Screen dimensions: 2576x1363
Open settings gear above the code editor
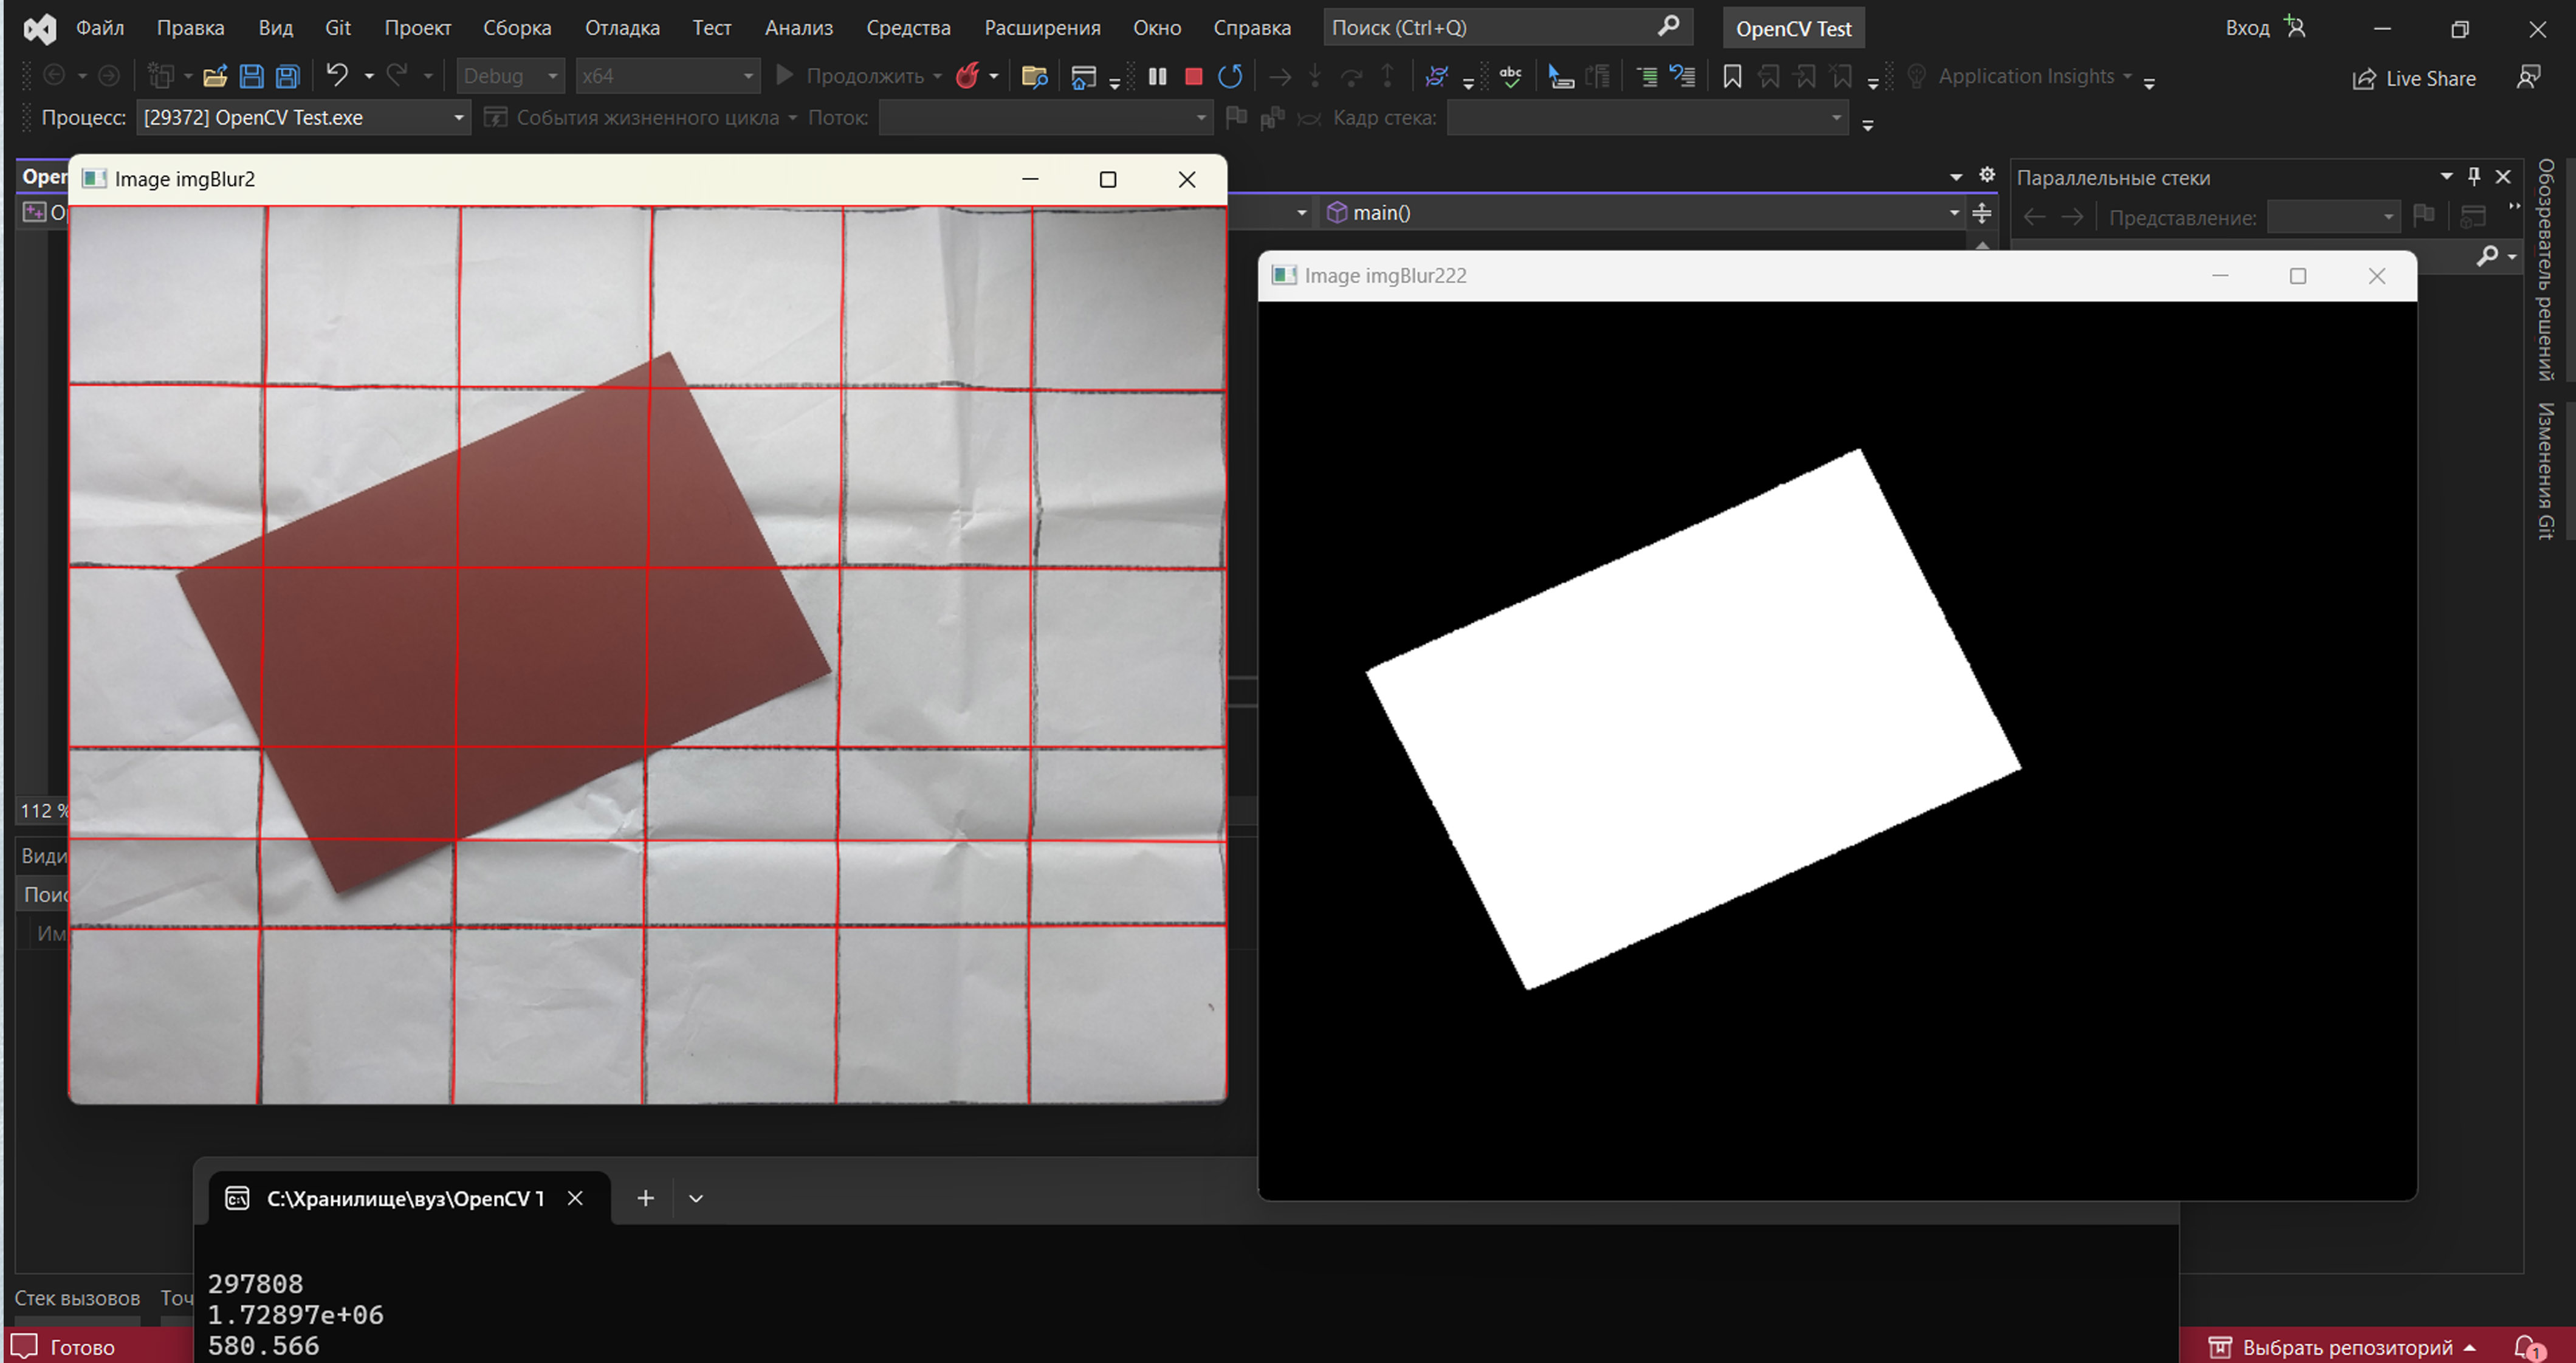point(1987,175)
